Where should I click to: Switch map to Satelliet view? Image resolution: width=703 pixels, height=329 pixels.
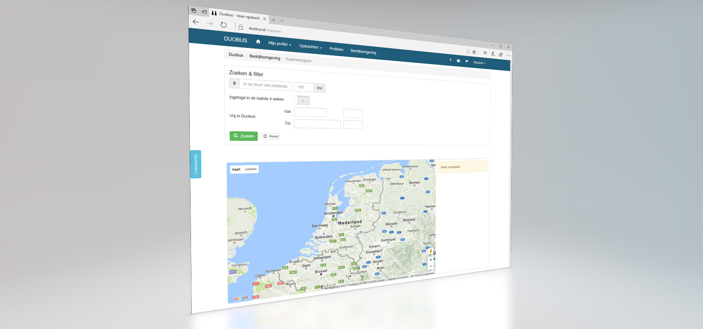tap(251, 169)
